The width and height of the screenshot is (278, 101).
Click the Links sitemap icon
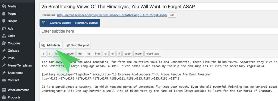click(4, 36)
